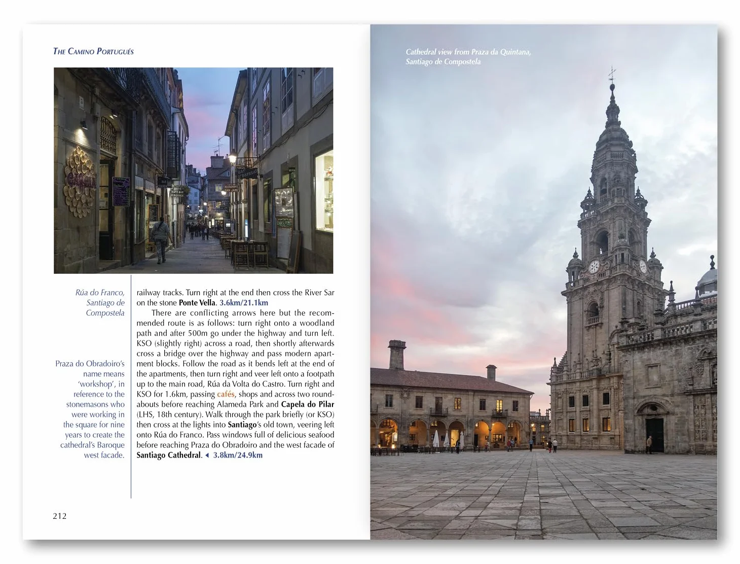This screenshot has width=740, height=564.
Task: Click the cathedral photo from Praza da Quintana
Action: [543, 281]
